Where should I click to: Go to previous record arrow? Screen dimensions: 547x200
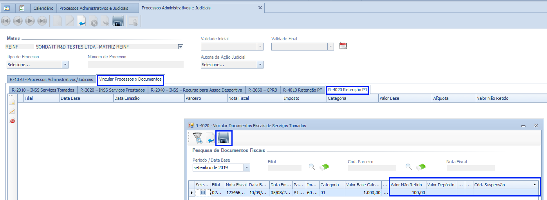click(x=18, y=21)
